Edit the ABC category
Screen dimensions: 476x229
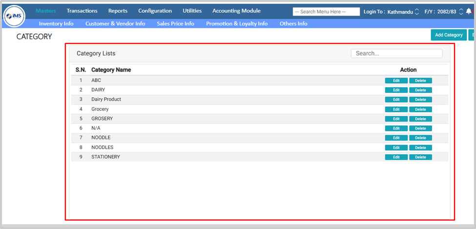[x=396, y=81]
